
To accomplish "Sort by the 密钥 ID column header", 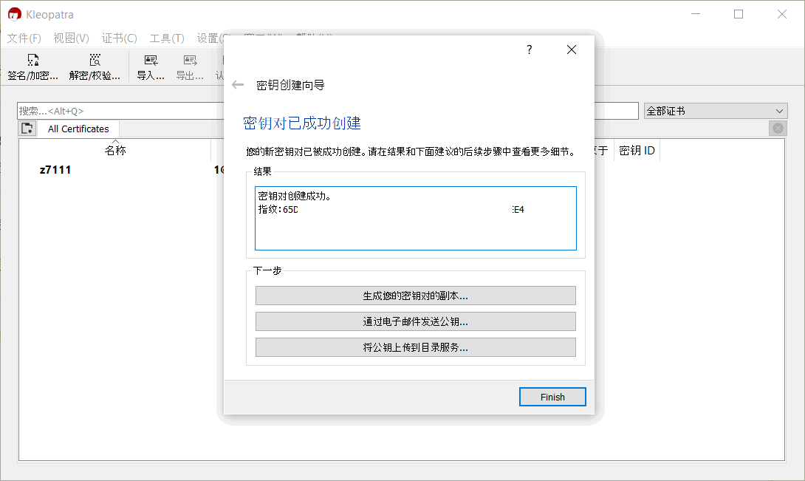I will 637,150.
